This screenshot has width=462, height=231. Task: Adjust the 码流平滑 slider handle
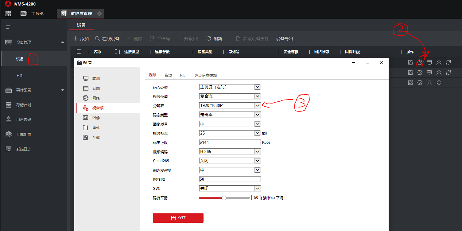224,198
